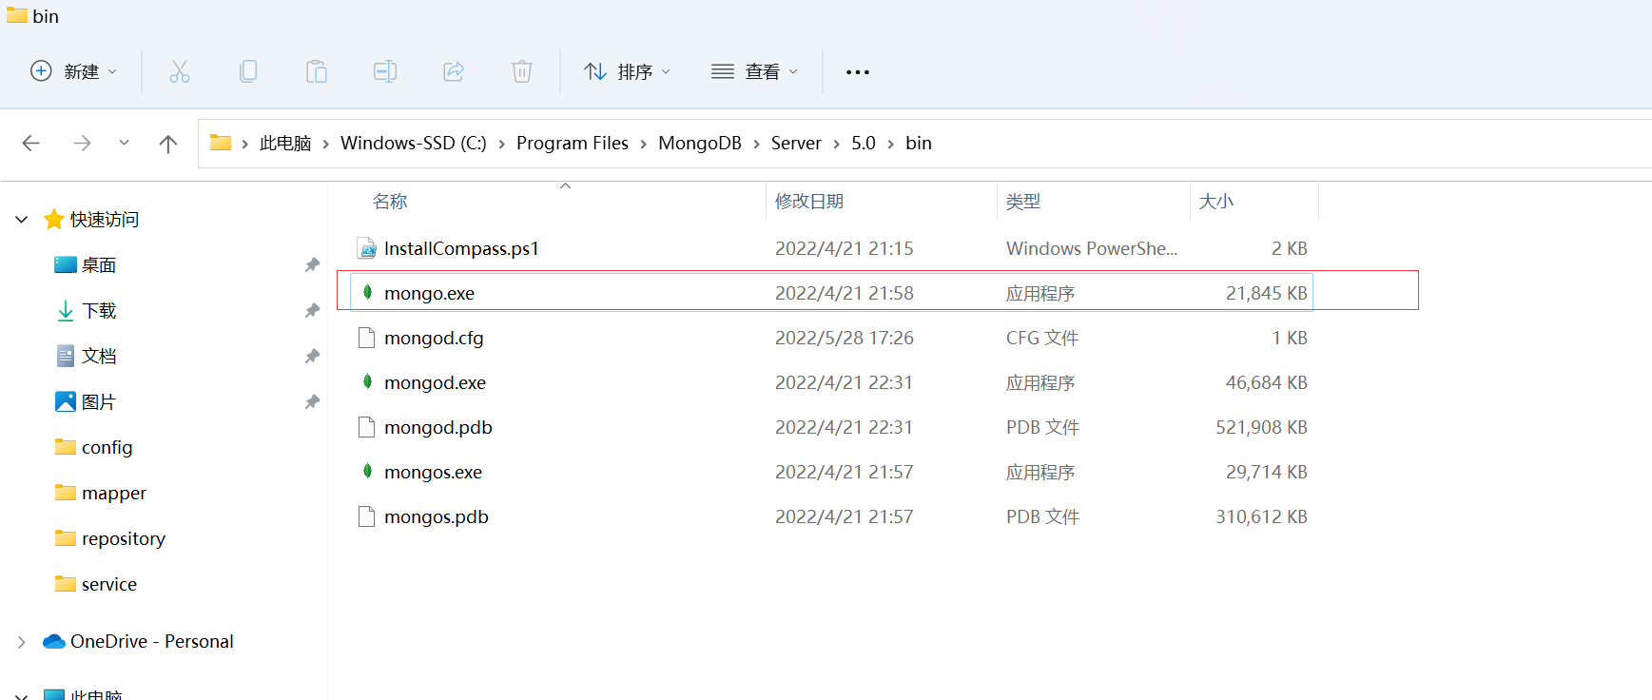Viewport: 1652px width, 700px height.
Task: Open mapper folder in the sidebar
Action: [x=114, y=493]
